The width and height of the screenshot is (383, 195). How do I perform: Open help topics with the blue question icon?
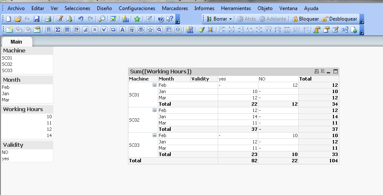[161, 19]
